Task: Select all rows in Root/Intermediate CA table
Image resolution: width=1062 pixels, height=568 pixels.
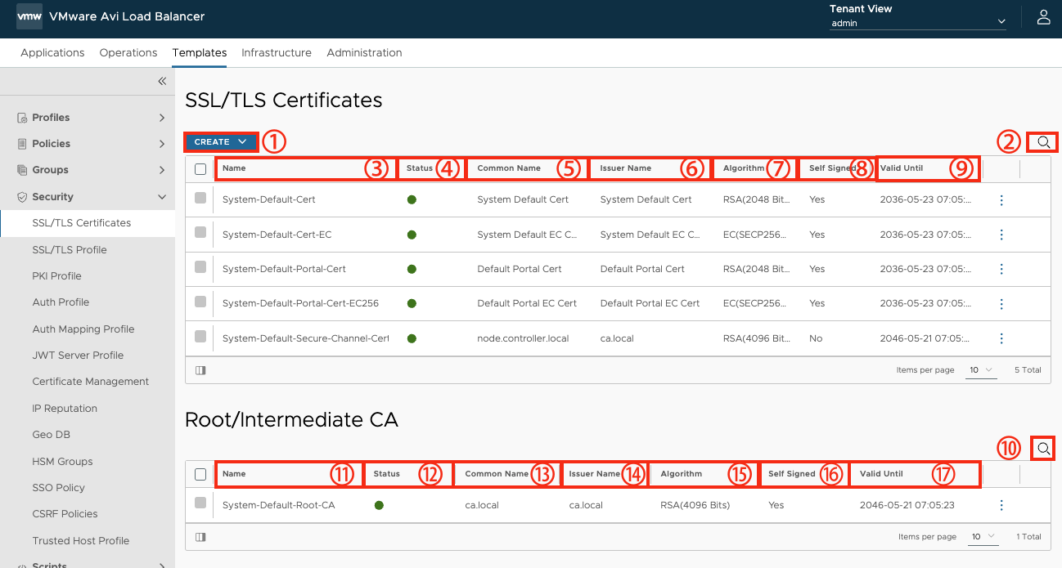Action: tap(200, 474)
